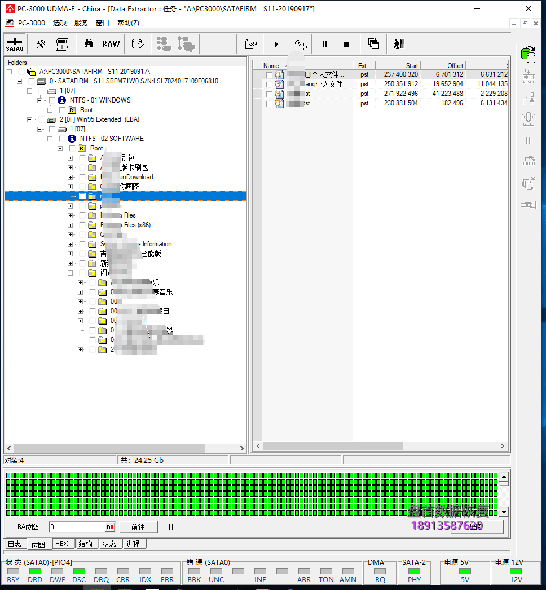Click the stacked pages with X sidebar icon

click(x=529, y=183)
